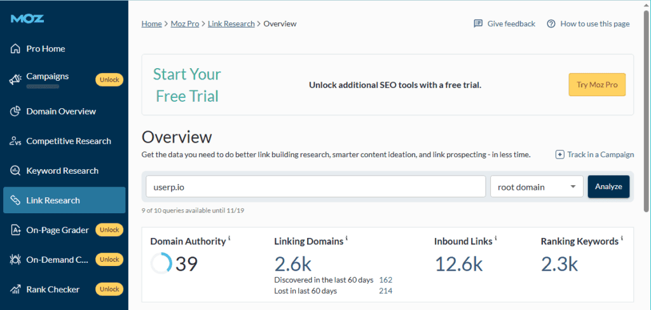Click Unlock badge next to Rank Checker

point(109,289)
